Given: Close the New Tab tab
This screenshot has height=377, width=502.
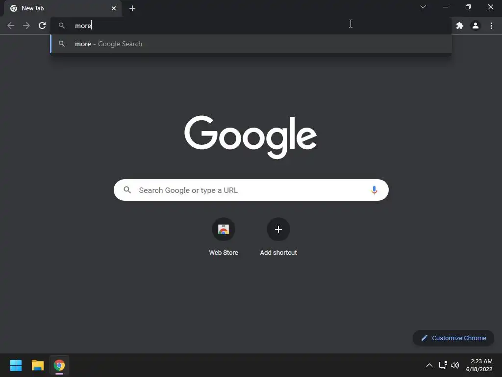Looking at the screenshot, I should pos(114,8).
